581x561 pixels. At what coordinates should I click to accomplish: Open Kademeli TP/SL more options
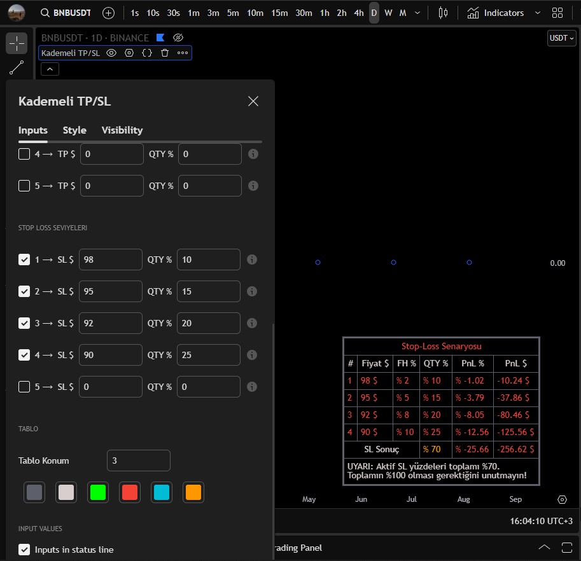[183, 53]
